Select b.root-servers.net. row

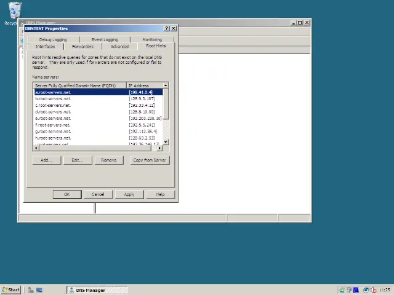(98, 99)
